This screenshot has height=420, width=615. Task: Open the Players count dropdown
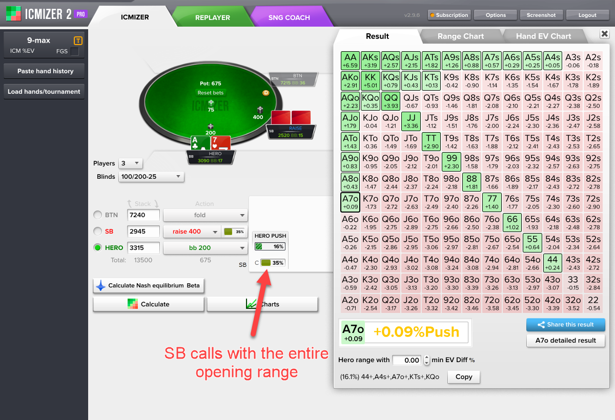point(130,163)
